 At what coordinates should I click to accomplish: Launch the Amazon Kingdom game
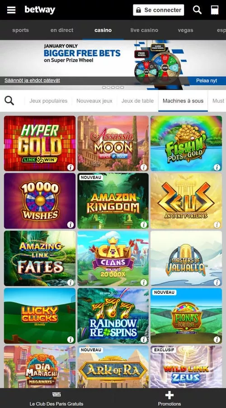click(x=113, y=201)
